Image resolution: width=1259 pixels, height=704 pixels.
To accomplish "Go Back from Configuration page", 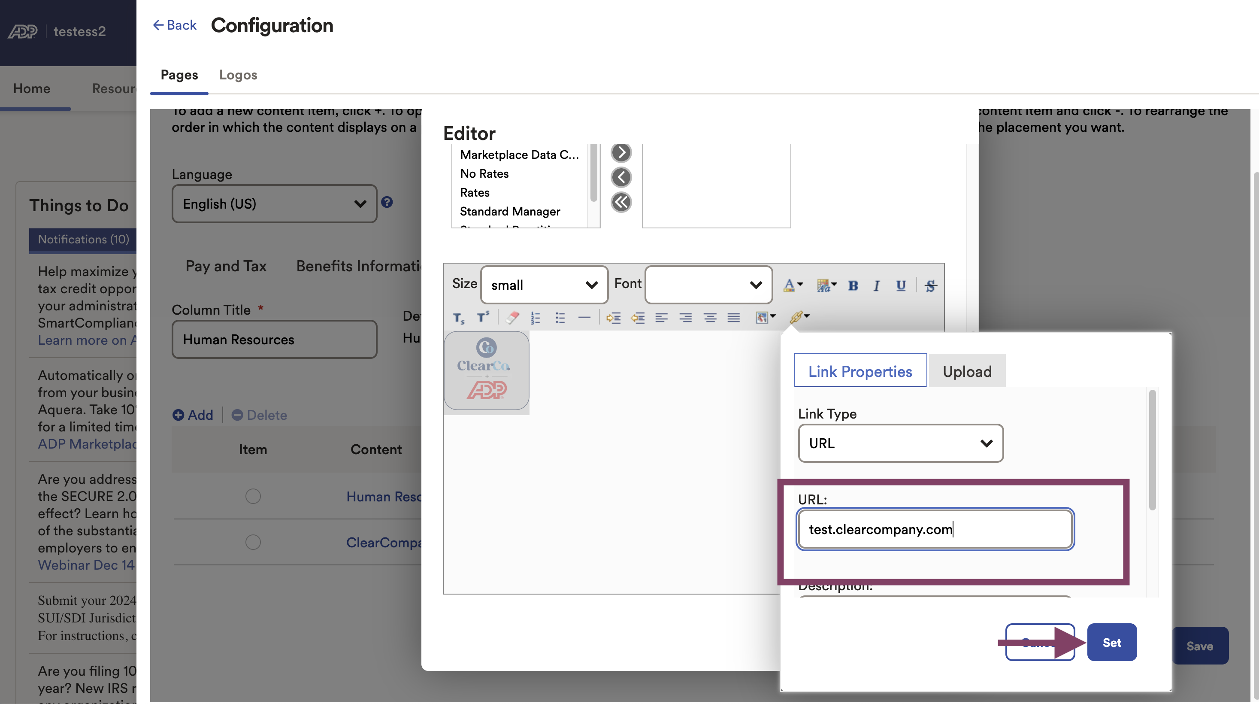I will click(x=175, y=25).
